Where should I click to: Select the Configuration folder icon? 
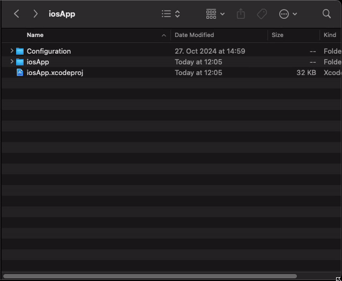20,51
